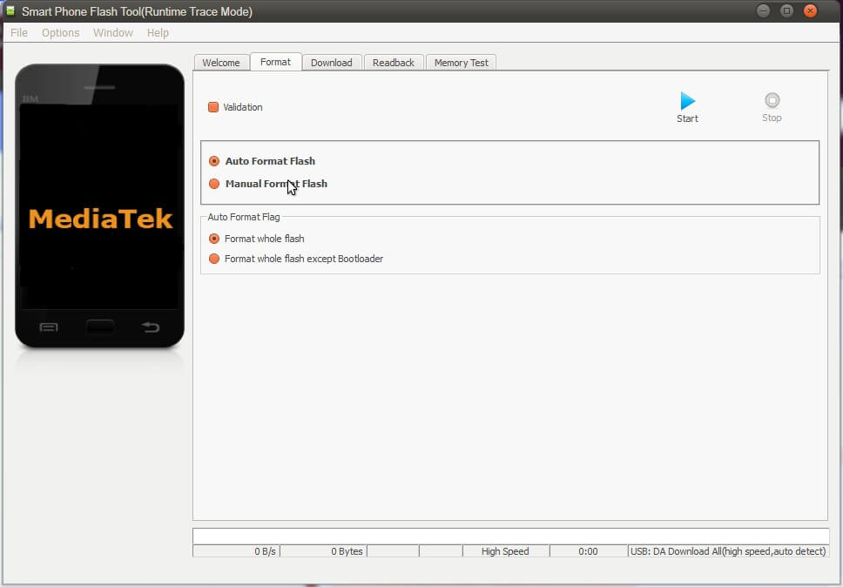Screen dimensions: 843x587
Task: Open the Window menu
Action: (x=113, y=33)
